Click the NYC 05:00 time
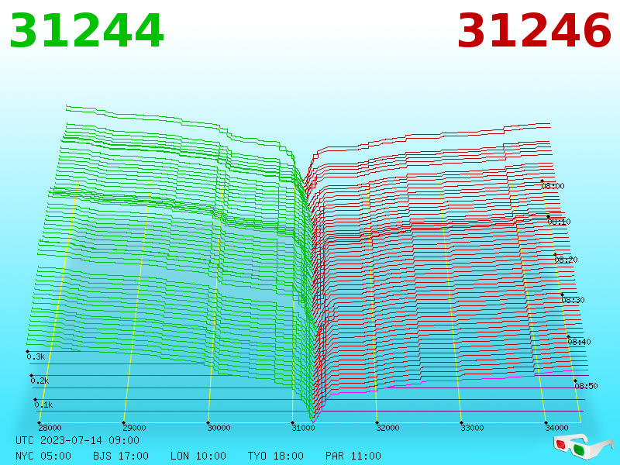Image resolution: width=620 pixels, height=465 pixels. (x=43, y=456)
